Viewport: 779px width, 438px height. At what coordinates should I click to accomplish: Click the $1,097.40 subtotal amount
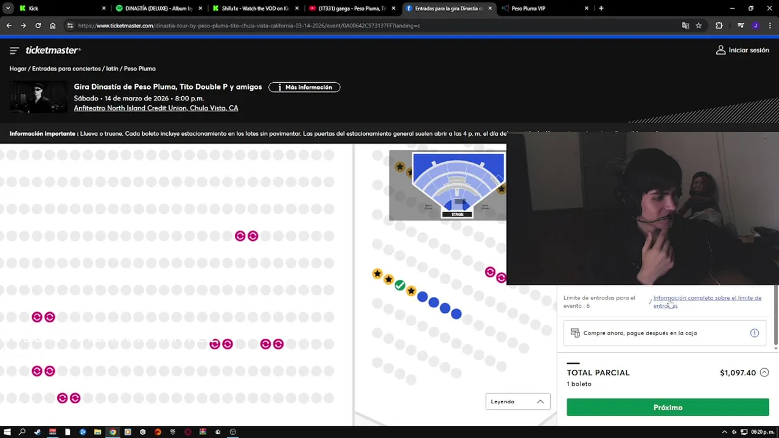tap(738, 373)
